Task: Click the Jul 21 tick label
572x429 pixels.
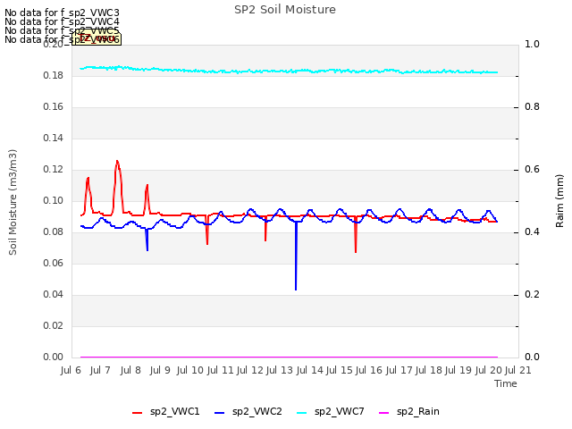Action: pos(518,370)
